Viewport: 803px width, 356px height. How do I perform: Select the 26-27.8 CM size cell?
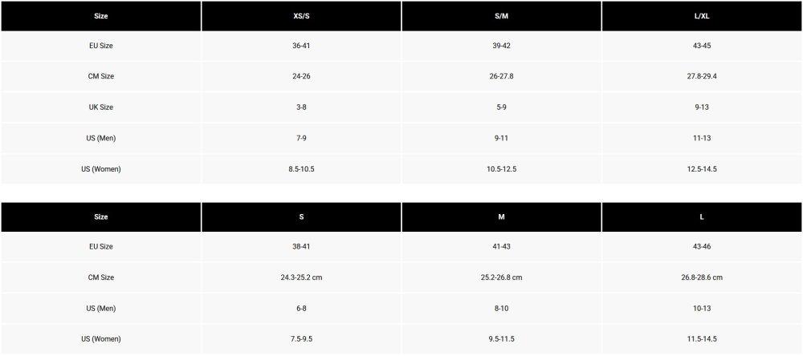click(501, 77)
